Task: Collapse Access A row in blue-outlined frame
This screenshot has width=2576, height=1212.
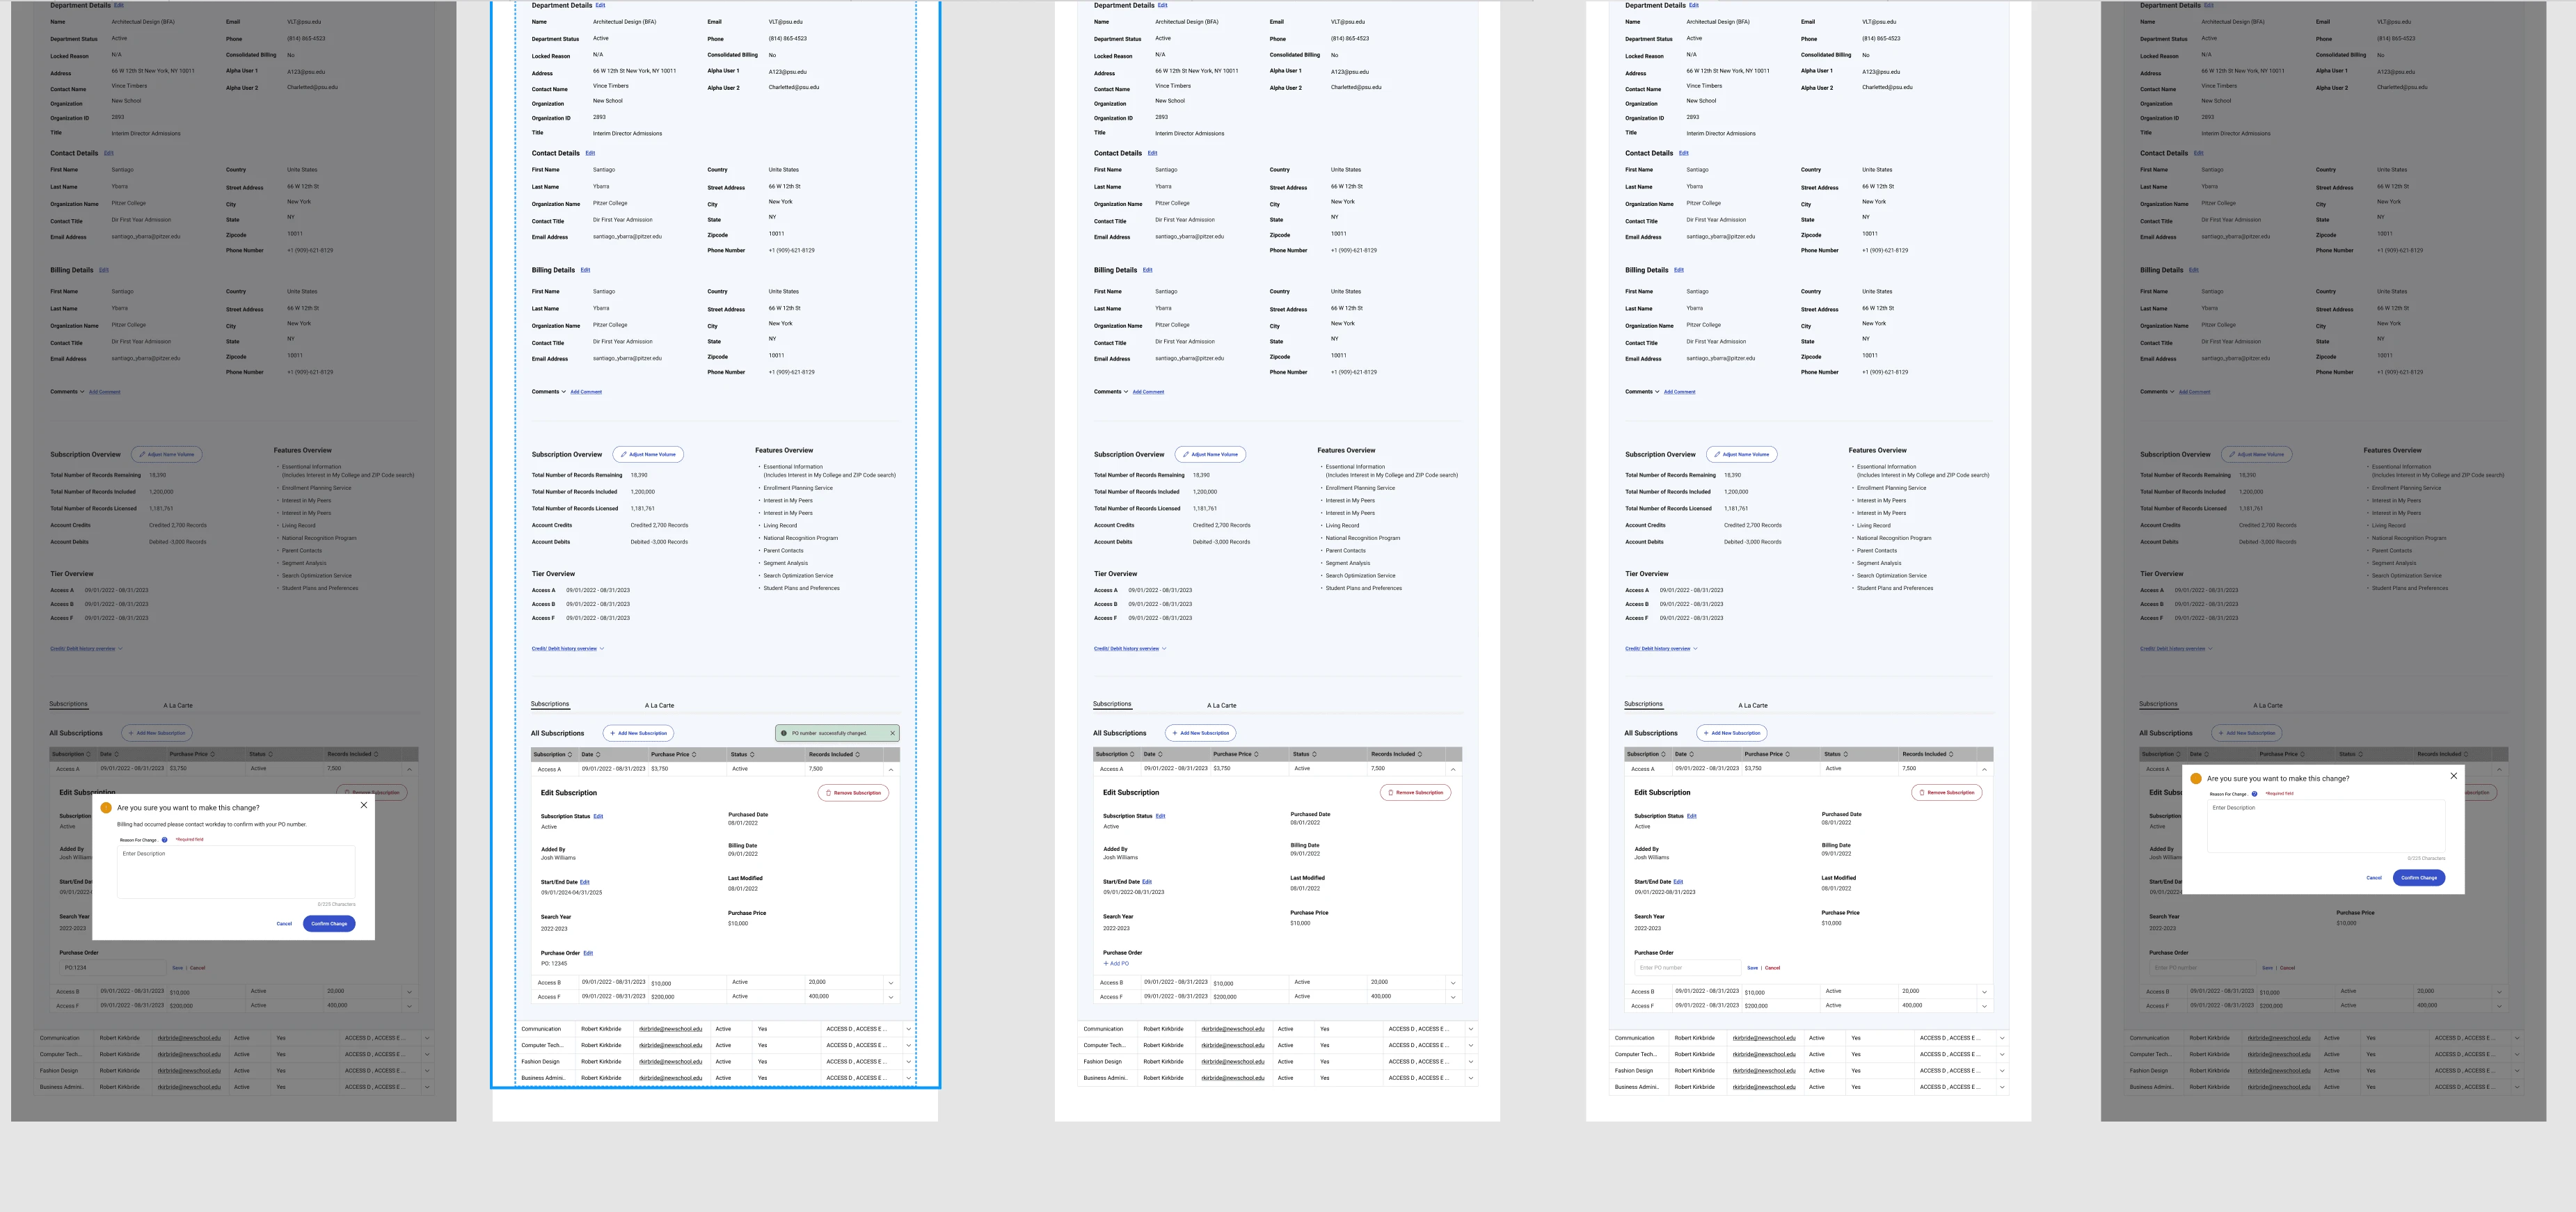Action: tap(890, 770)
